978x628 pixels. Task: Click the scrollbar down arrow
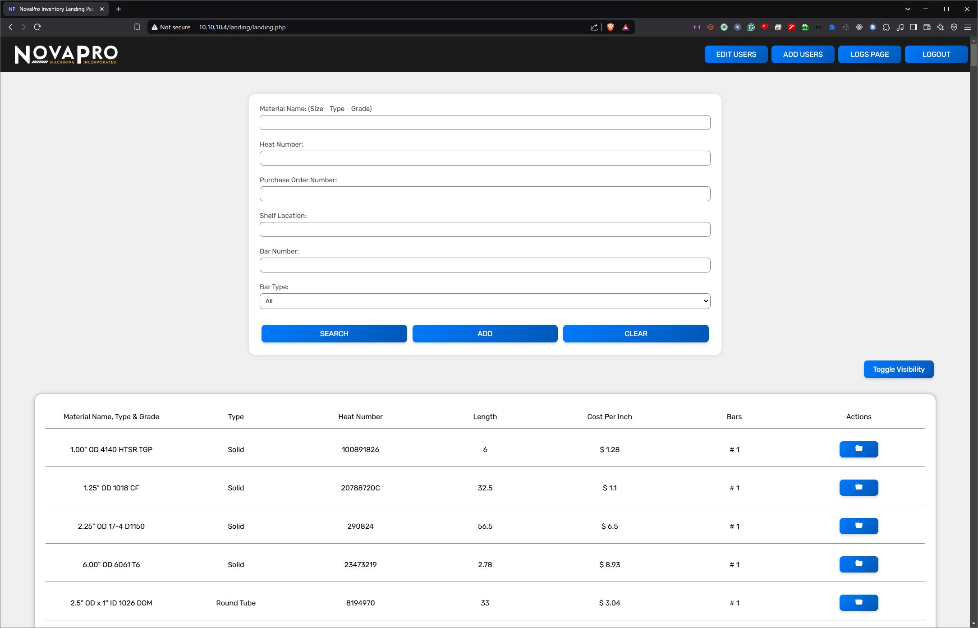coord(974,624)
